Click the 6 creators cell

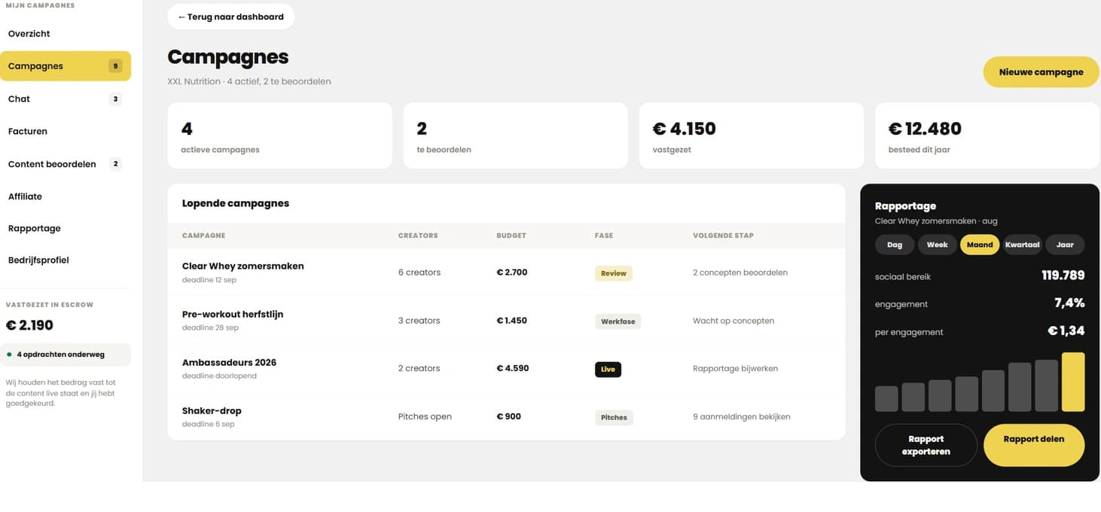point(419,273)
